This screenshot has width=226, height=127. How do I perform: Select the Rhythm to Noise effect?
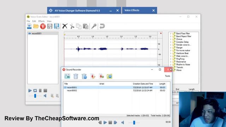tap(183, 65)
